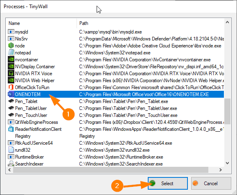Select the QtWebEngineProcess name
This screenshot has height=195, width=237.
(36, 122)
